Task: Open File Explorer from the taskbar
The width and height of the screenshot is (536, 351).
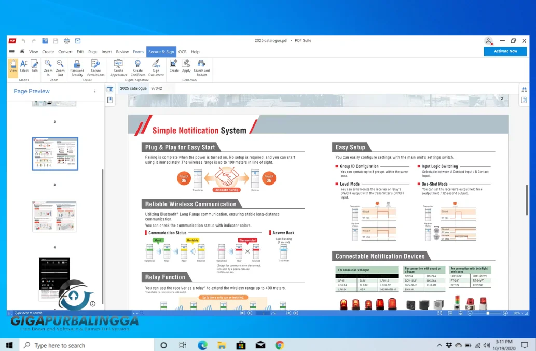Action: pyautogui.click(x=222, y=345)
